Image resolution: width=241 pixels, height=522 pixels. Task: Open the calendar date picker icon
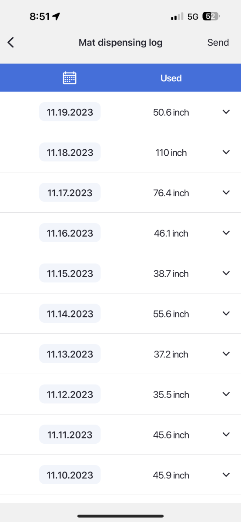point(70,78)
